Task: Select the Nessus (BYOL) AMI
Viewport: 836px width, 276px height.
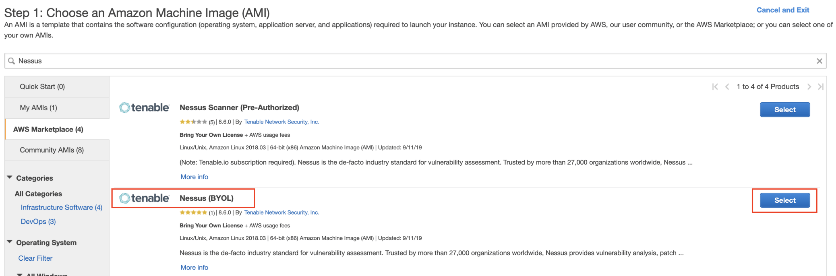Action: pos(785,200)
